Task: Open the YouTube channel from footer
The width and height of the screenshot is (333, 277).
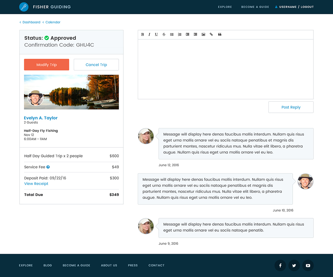Action: point(308,265)
